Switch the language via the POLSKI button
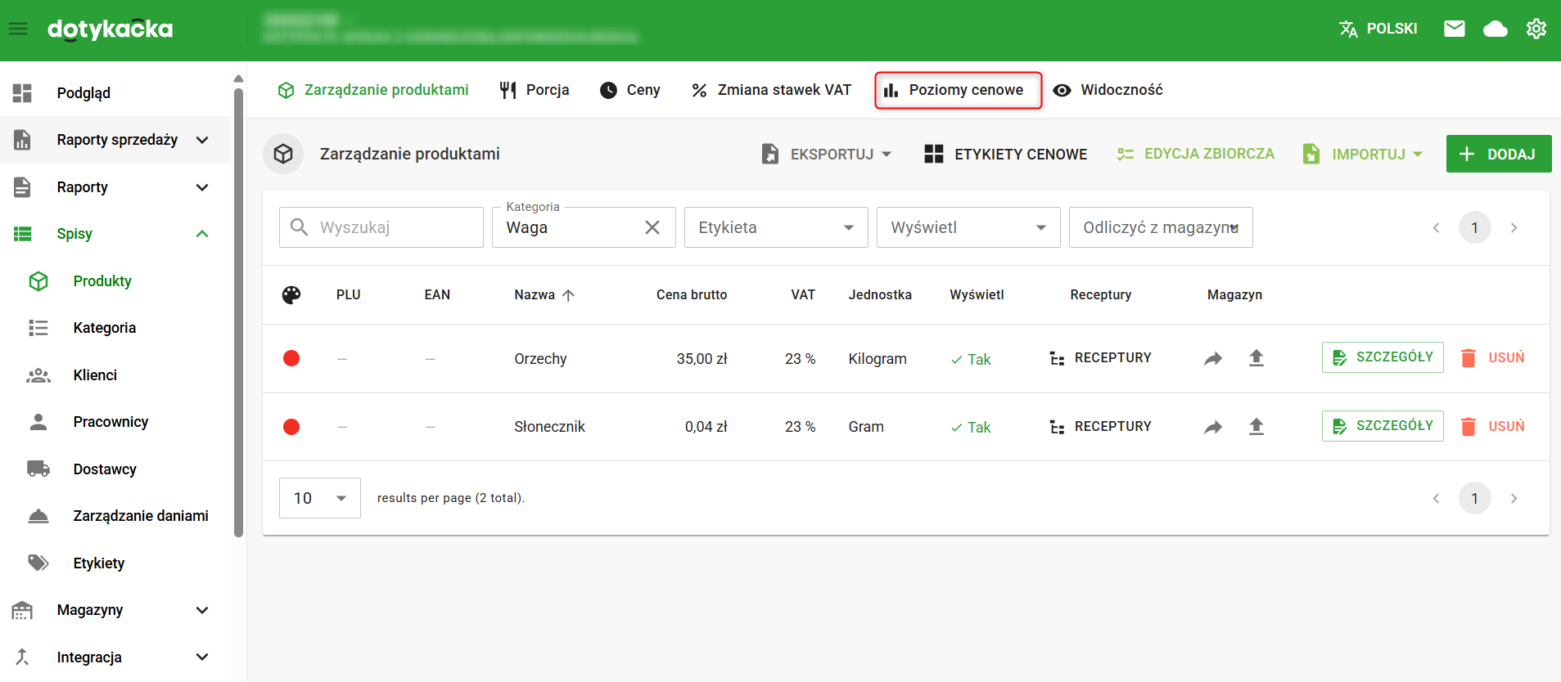The width and height of the screenshot is (1561, 682). pyautogui.click(x=1378, y=29)
